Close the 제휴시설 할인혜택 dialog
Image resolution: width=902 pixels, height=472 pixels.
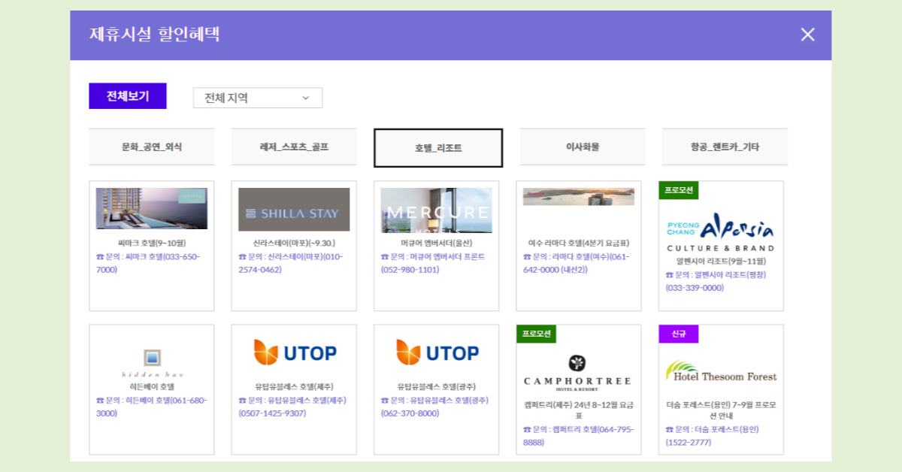pyautogui.click(x=807, y=35)
